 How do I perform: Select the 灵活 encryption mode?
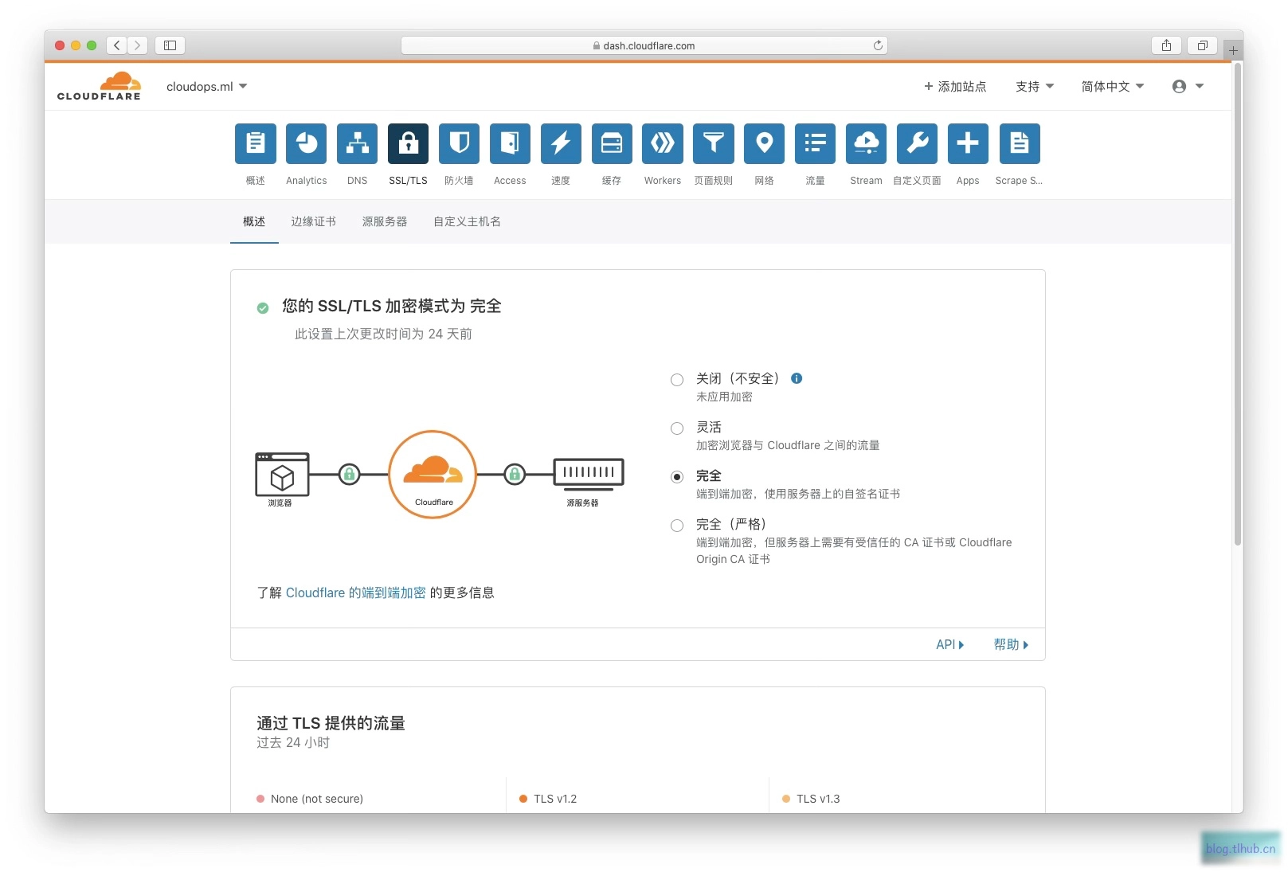pos(677,428)
